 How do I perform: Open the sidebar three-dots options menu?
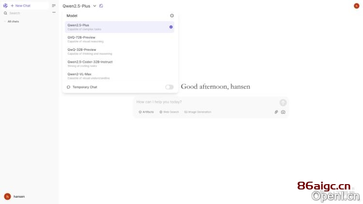click(x=54, y=13)
